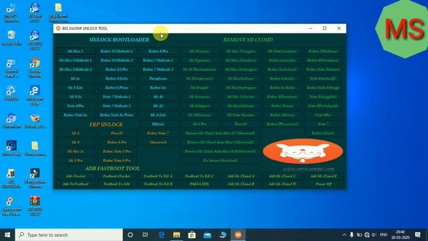Viewport: 428px width, 241px height.
Task: Open the yellow folder icon at top of desktop
Action: click(x=58, y=12)
